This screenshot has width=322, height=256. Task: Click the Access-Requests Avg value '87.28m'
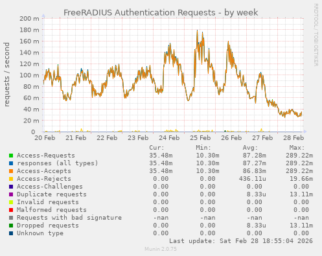tap(255, 156)
